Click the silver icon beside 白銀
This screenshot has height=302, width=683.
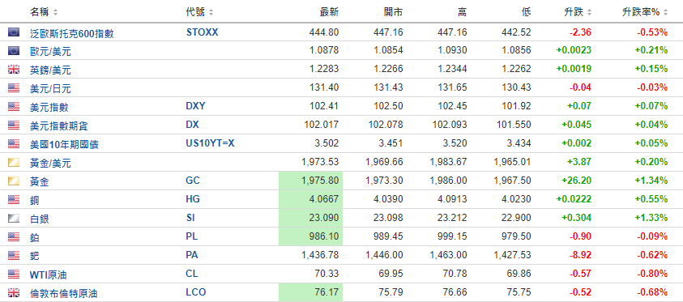[x=14, y=219]
